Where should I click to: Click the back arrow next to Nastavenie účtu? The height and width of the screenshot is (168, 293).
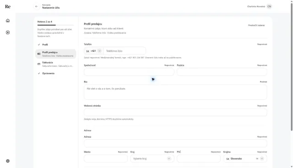click(37, 6)
